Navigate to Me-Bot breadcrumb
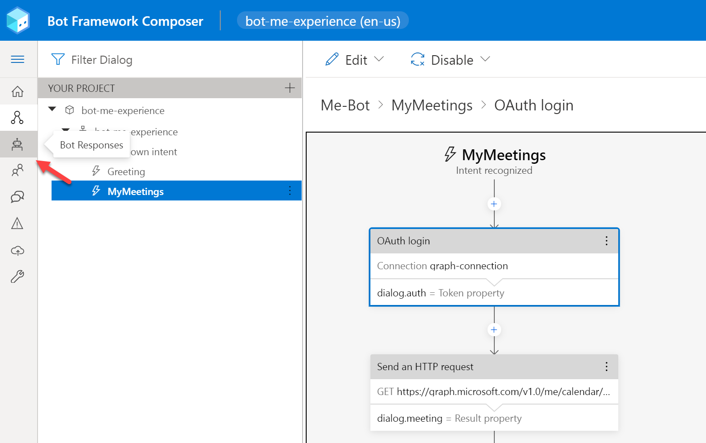706x443 pixels. pos(345,105)
